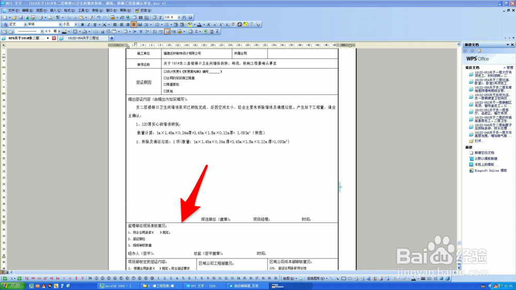Click the Find binoculars icon
The image size is (516, 290).
coord(184,18)
